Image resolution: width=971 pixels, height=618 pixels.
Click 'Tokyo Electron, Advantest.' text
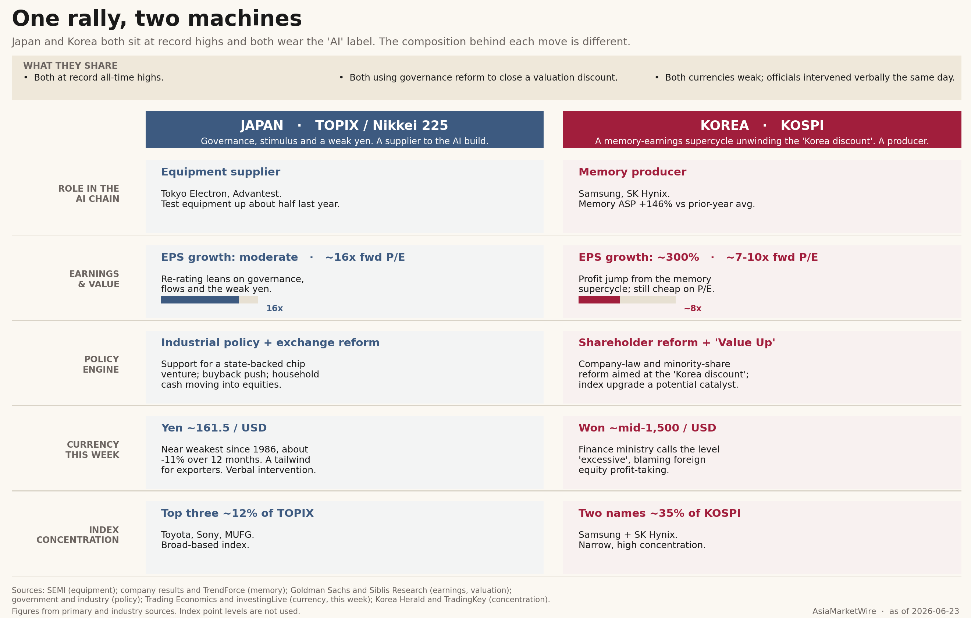click(221, 193)
